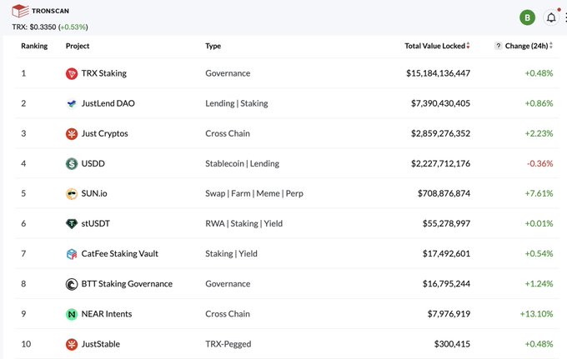Open the JustStable project link
Screen dimensions: 567x359
(101, 344)
